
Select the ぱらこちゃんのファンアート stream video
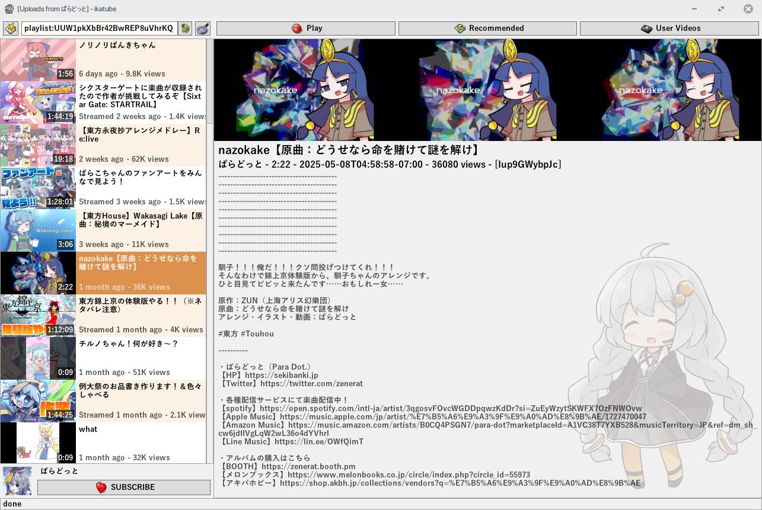[x=103, y=188]
